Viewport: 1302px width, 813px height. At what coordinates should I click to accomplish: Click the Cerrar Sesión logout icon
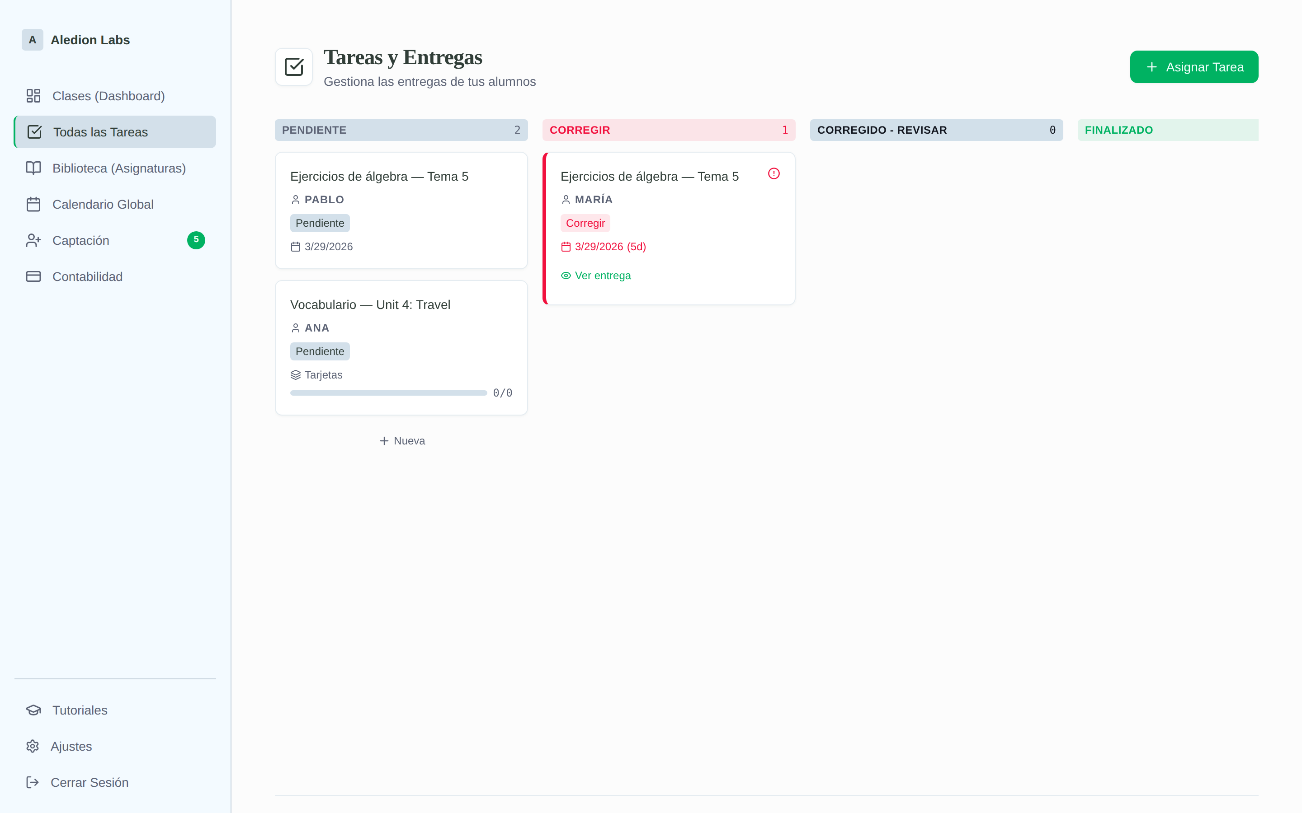pyautogui.click(x=33, y=782)
